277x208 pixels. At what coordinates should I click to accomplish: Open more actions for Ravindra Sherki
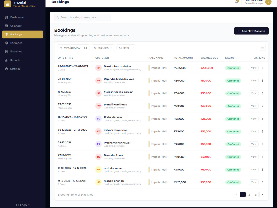click(x=262, y=157)
